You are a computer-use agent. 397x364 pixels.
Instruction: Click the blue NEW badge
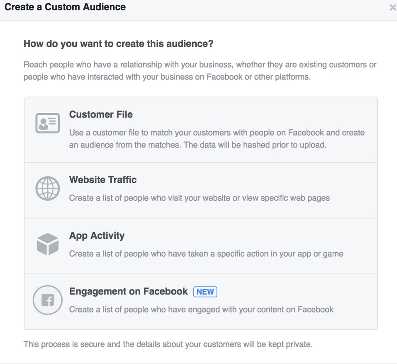[205, 292]
